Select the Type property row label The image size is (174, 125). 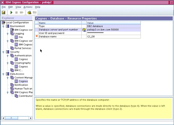[x=42, y=26]
